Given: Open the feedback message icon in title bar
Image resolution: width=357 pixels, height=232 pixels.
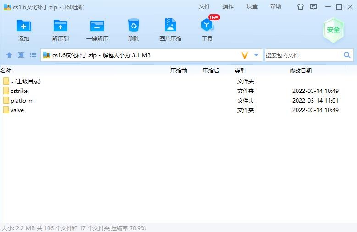Looking at the screenshot, I should (x=313, y=7).
